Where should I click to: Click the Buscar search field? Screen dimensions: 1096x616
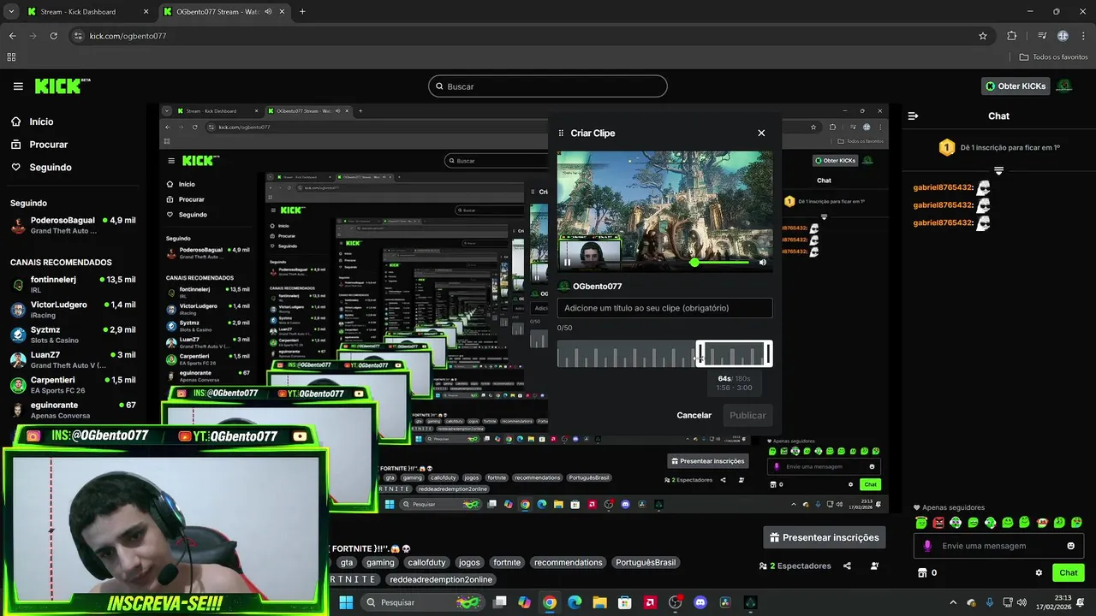(x=548, y=86)
